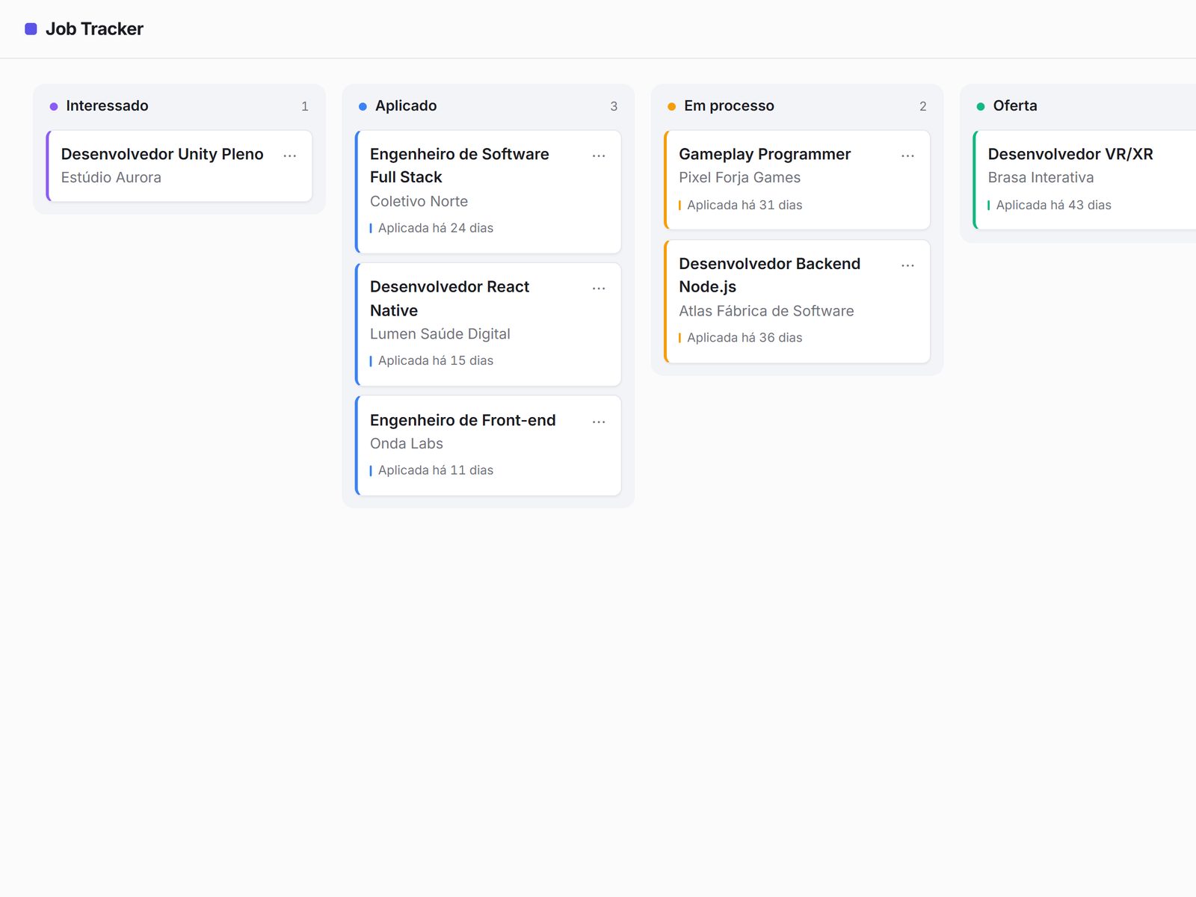This screenshot has width=1196, height=897.
Task: Click the purple Job Tracker logo icon
Action: 31,29
